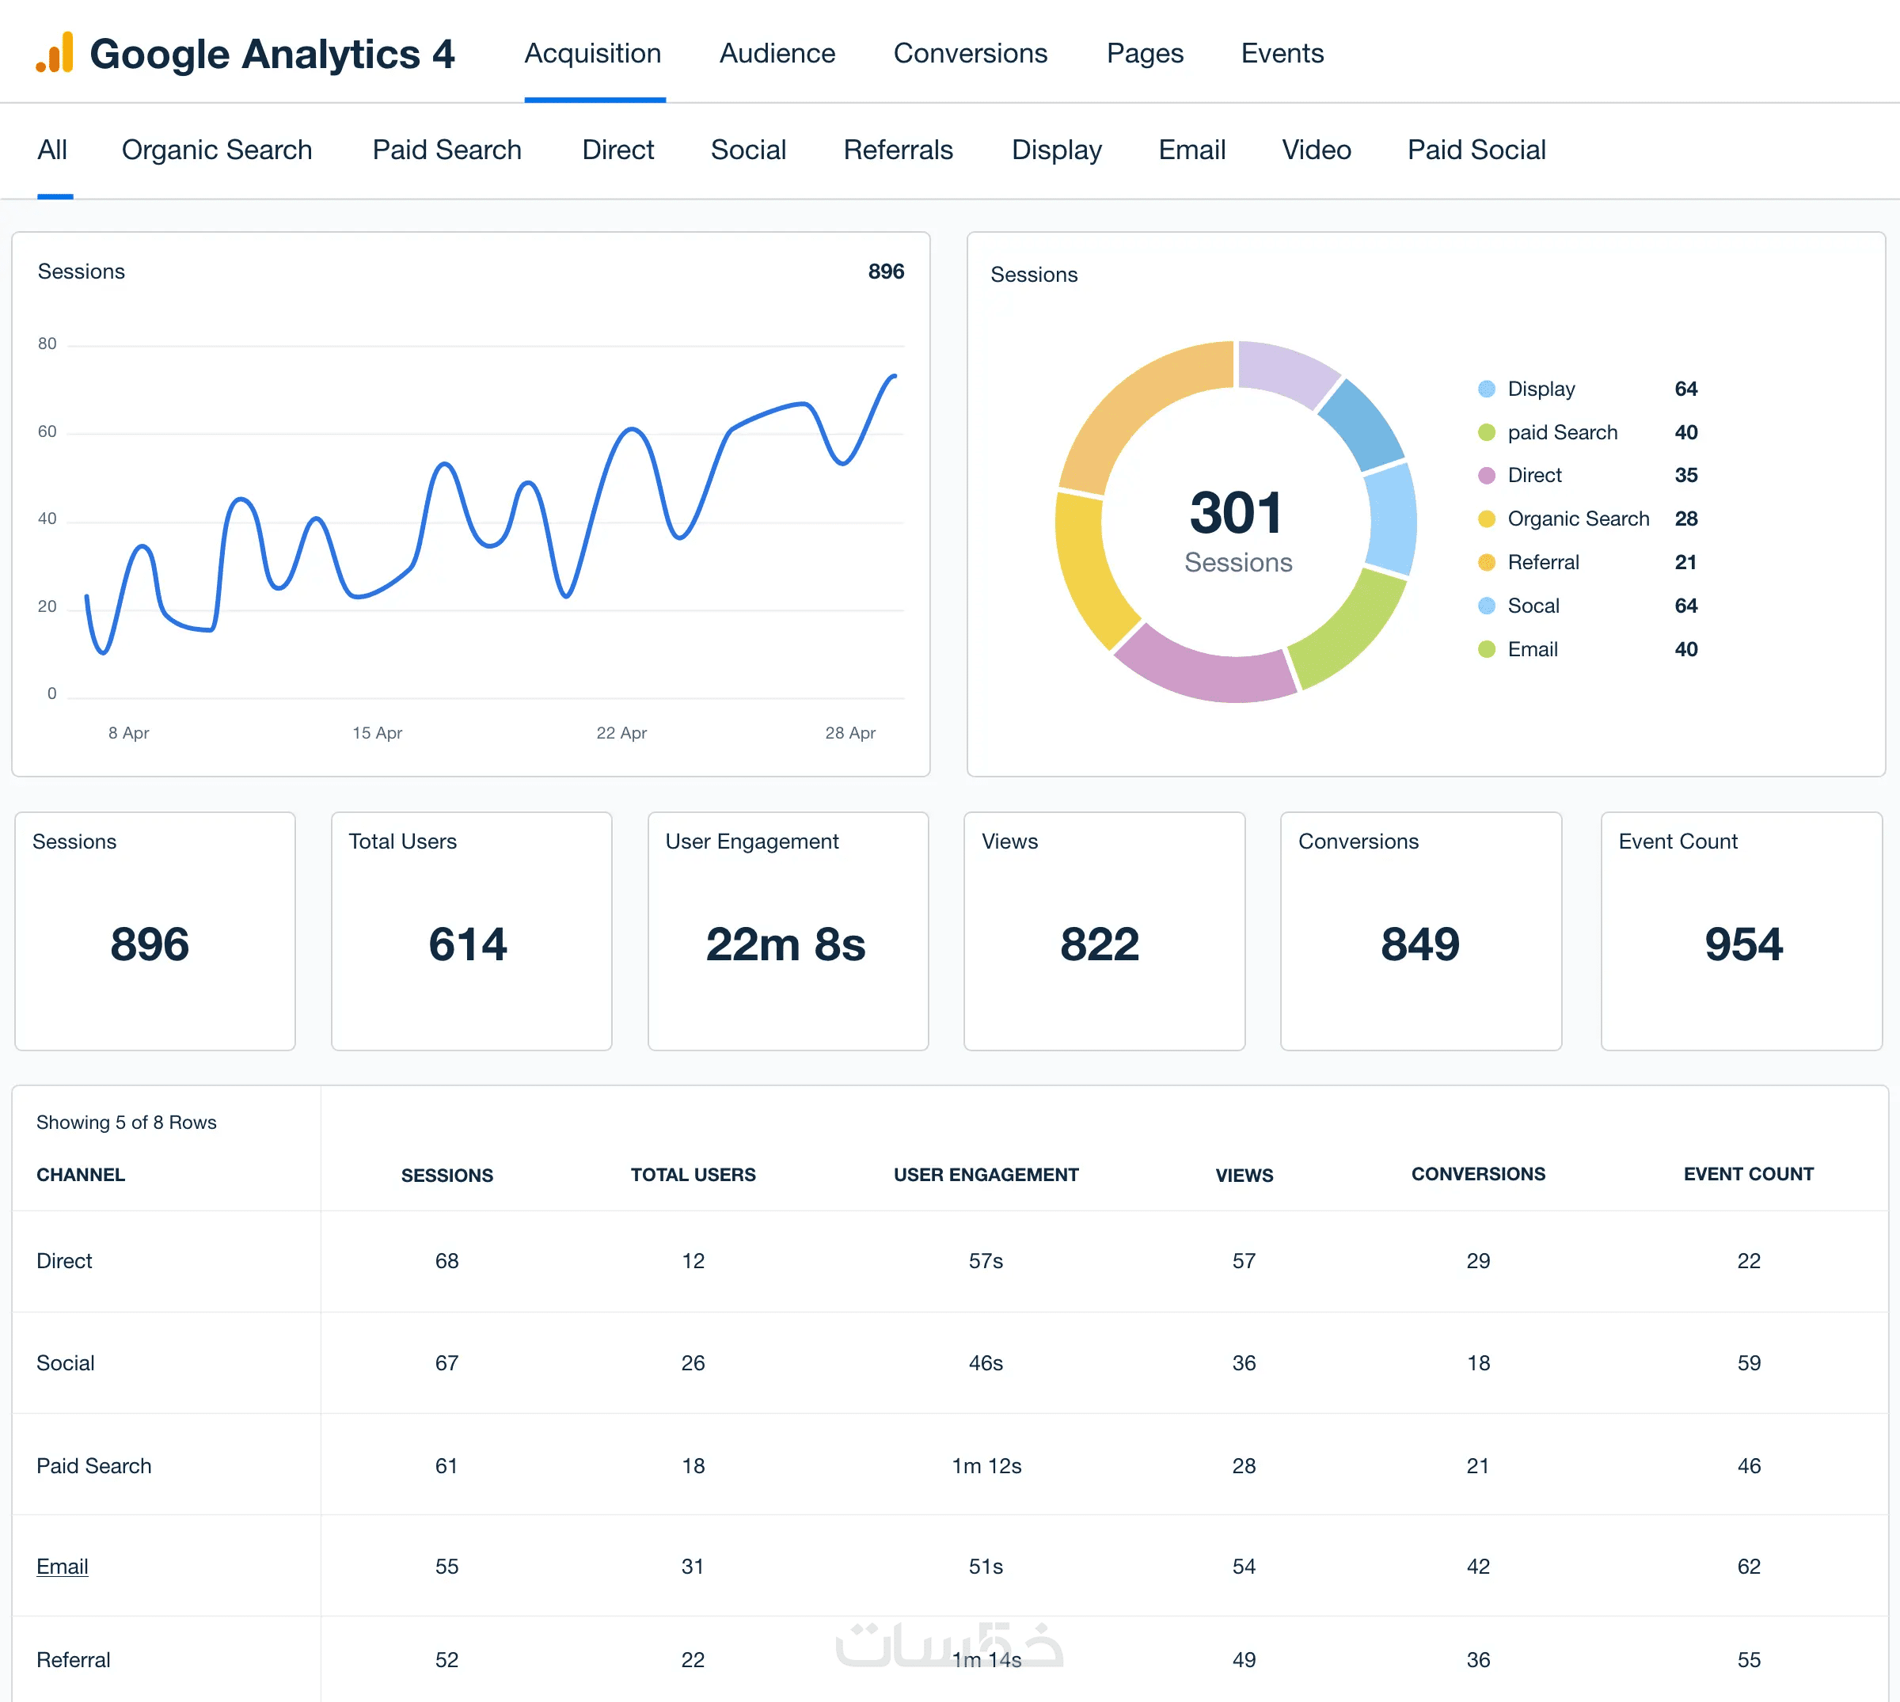Click the Referral legend color dot
The width and height of the screenshot is (1900, 1702).
tap(1486, 562)
